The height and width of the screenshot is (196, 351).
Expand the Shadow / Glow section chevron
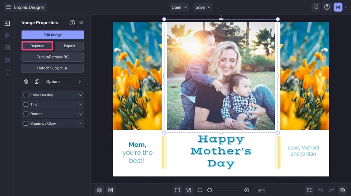(x=80, y=123)
